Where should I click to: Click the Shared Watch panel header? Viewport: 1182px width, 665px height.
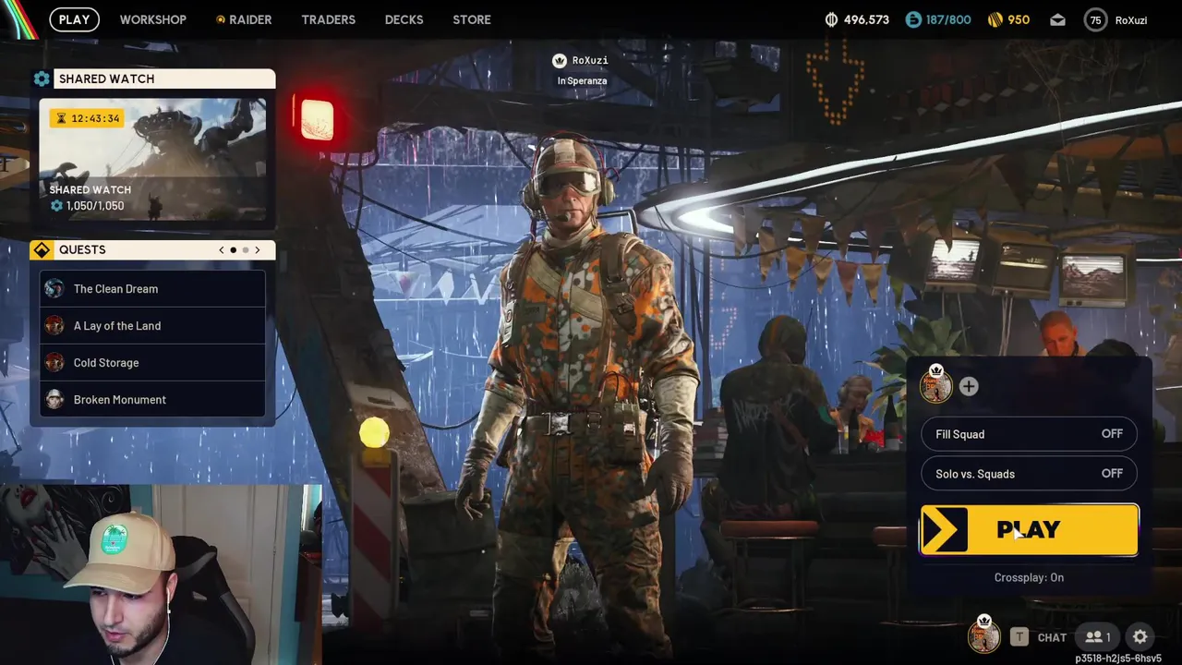(x=164, y=79)
